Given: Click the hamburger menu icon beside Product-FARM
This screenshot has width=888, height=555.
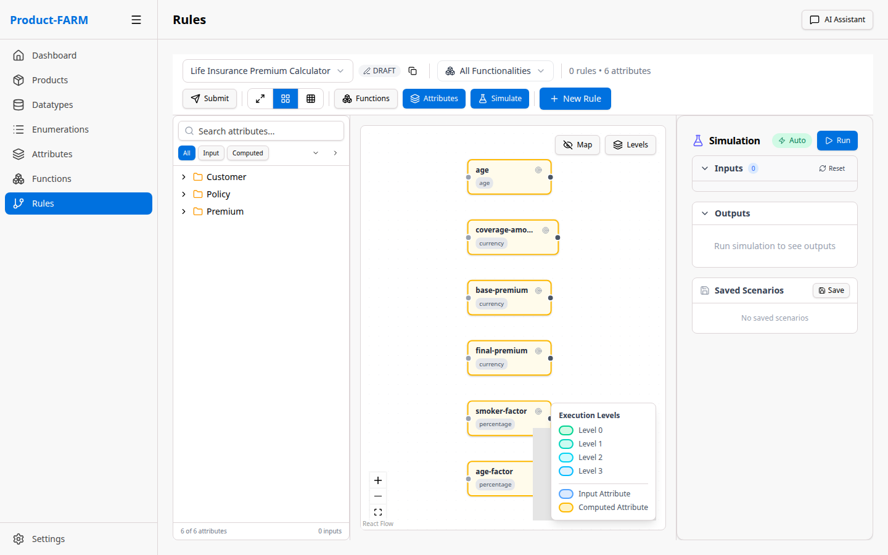Looking at the screenshot, I should [136, 20].
